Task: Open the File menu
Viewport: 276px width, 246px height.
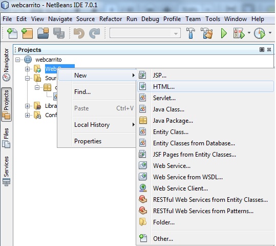Action: point(7,19)
